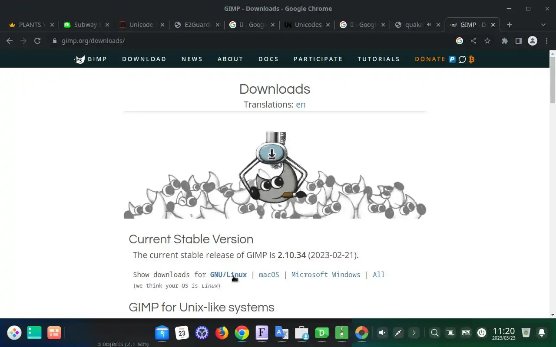The width and height of the screenshot is (556, 347).
Task: Click the search magnifier in the tray
Action: click(434, 333)
